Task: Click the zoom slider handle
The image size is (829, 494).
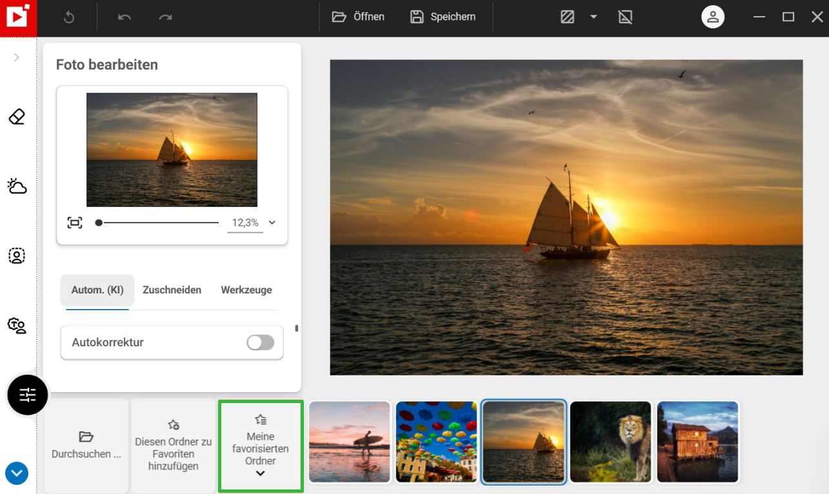Action: 99,222
